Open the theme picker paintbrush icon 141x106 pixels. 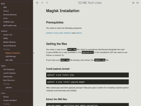click(x=42, y=3)
